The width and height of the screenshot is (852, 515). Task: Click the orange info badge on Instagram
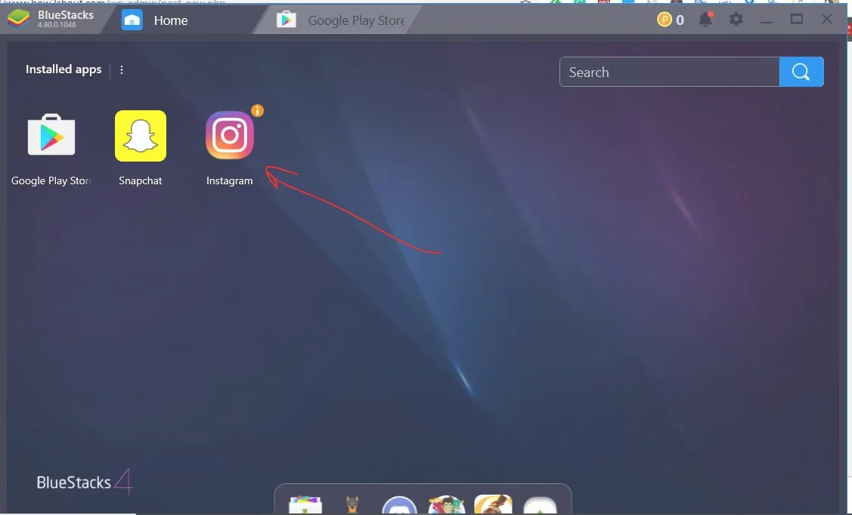(x=257, y=111)
